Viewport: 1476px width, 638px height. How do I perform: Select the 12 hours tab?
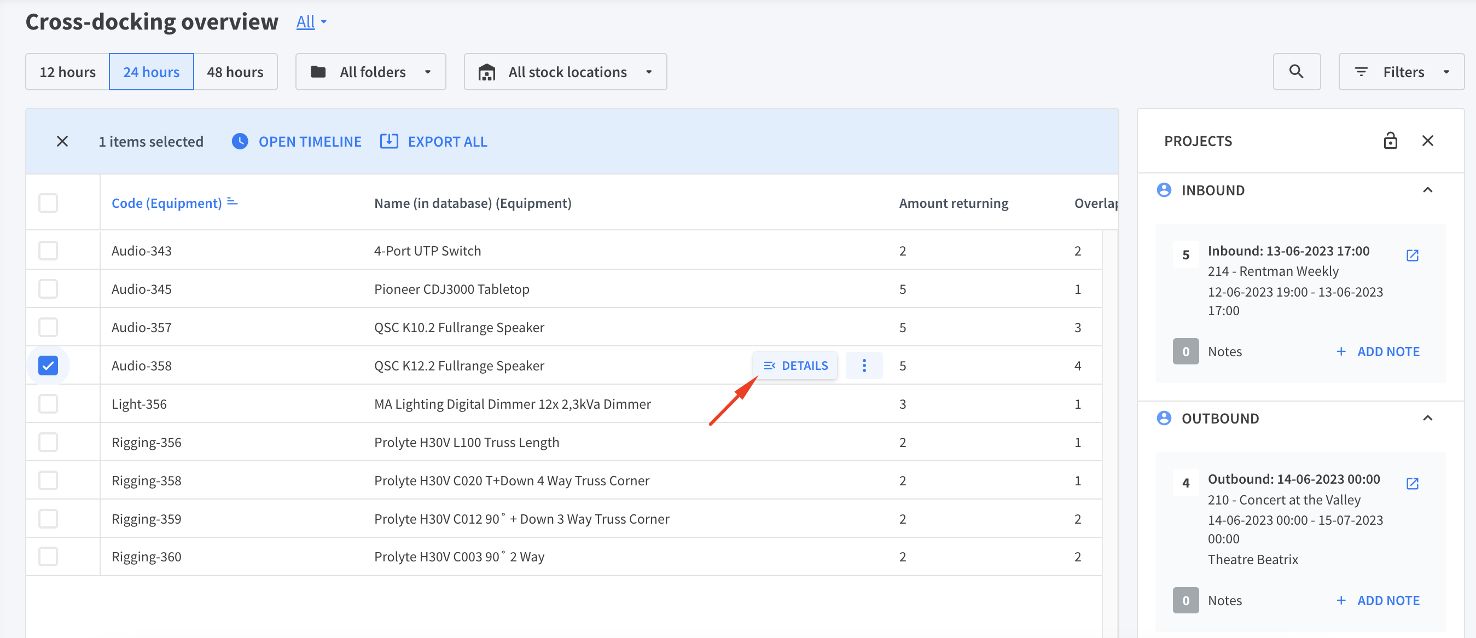68,72
